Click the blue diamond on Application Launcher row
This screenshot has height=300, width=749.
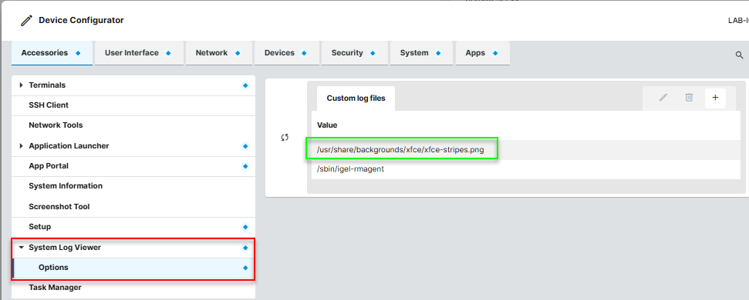[245, 146]
